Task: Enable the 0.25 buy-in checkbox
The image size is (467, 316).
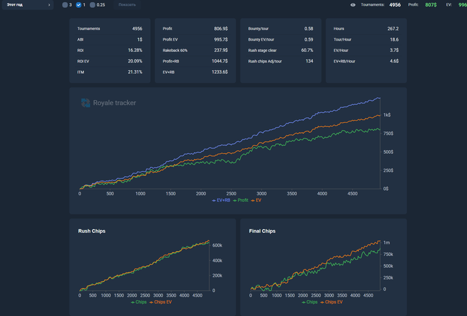Action: [93, 5]
